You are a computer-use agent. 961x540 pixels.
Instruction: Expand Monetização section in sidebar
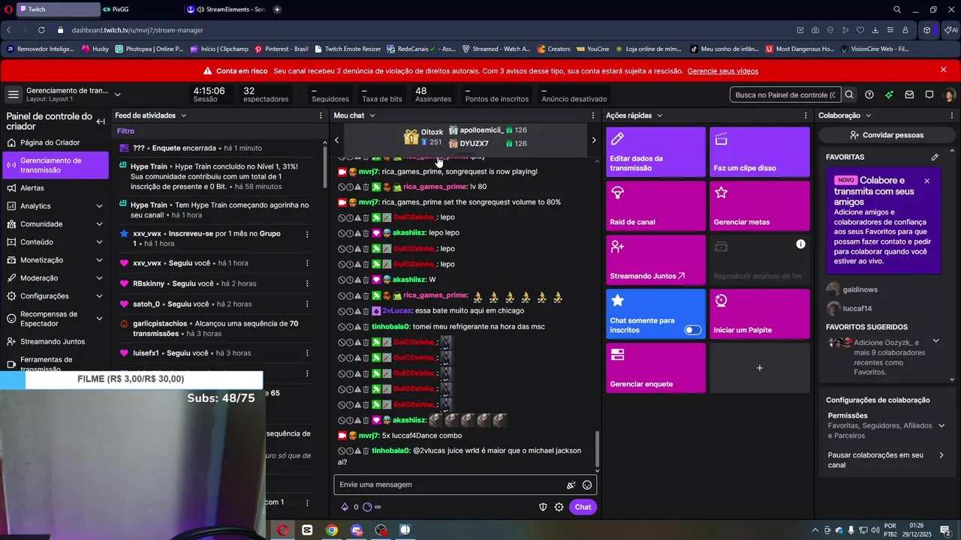tap(99, 260)
